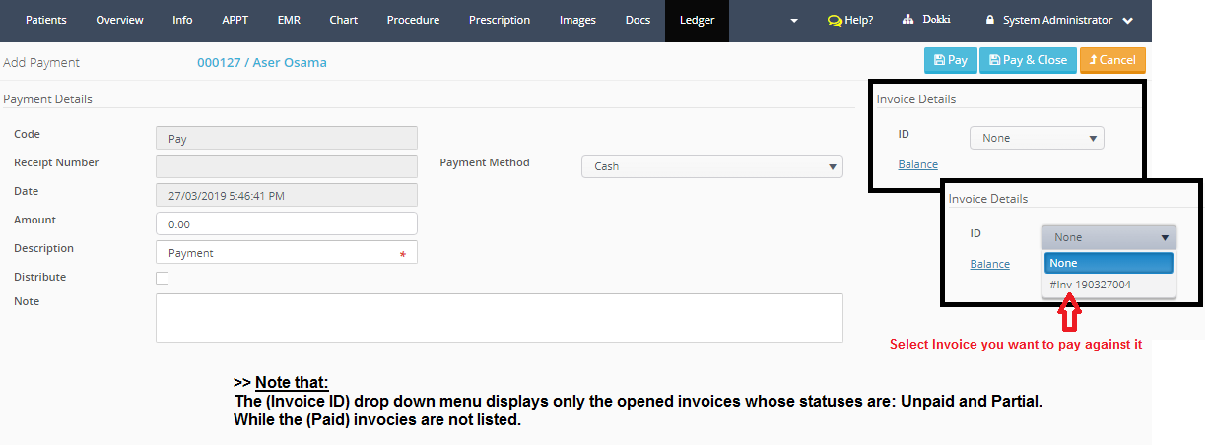Click the Pay & Close button
The height and width of the screenshot is (445, 1210).
click(1028, 60)
